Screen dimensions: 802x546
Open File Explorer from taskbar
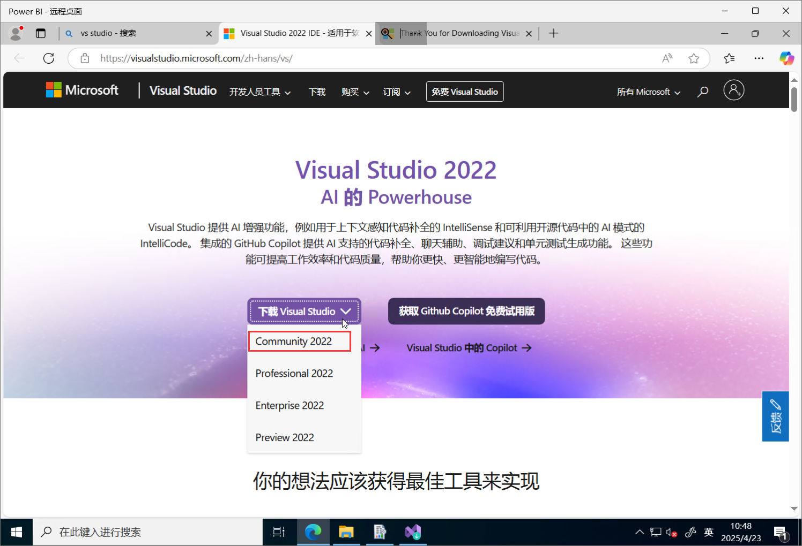click(x=346, y=532)
